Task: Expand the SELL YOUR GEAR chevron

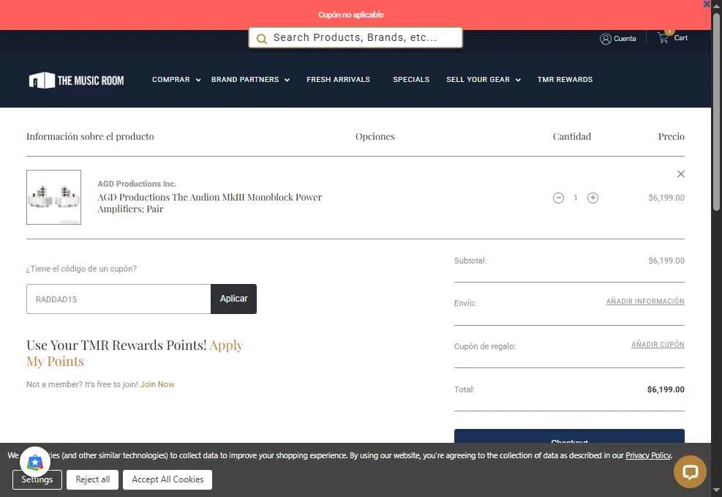Action: (518, 80)
